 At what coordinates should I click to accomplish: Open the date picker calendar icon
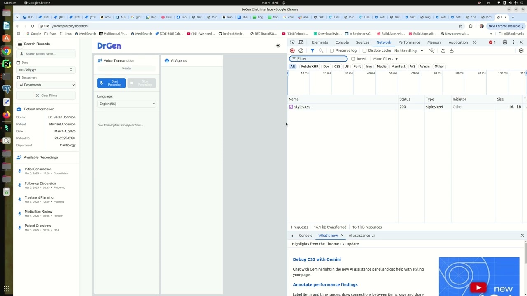click(71, 69)
